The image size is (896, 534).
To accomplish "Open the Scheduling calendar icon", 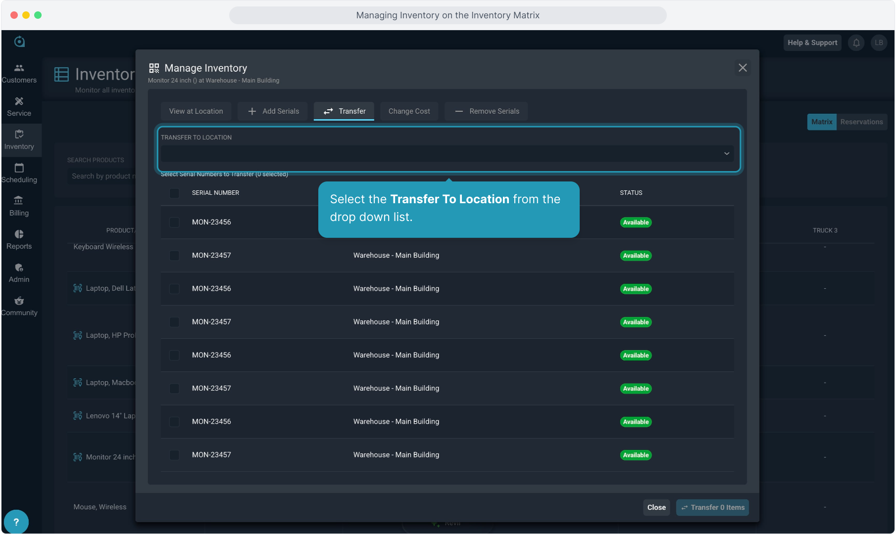I will [x=19, y=168].
